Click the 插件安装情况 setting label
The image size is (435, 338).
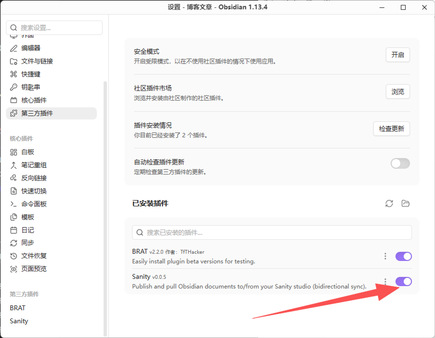click(153, 125)
